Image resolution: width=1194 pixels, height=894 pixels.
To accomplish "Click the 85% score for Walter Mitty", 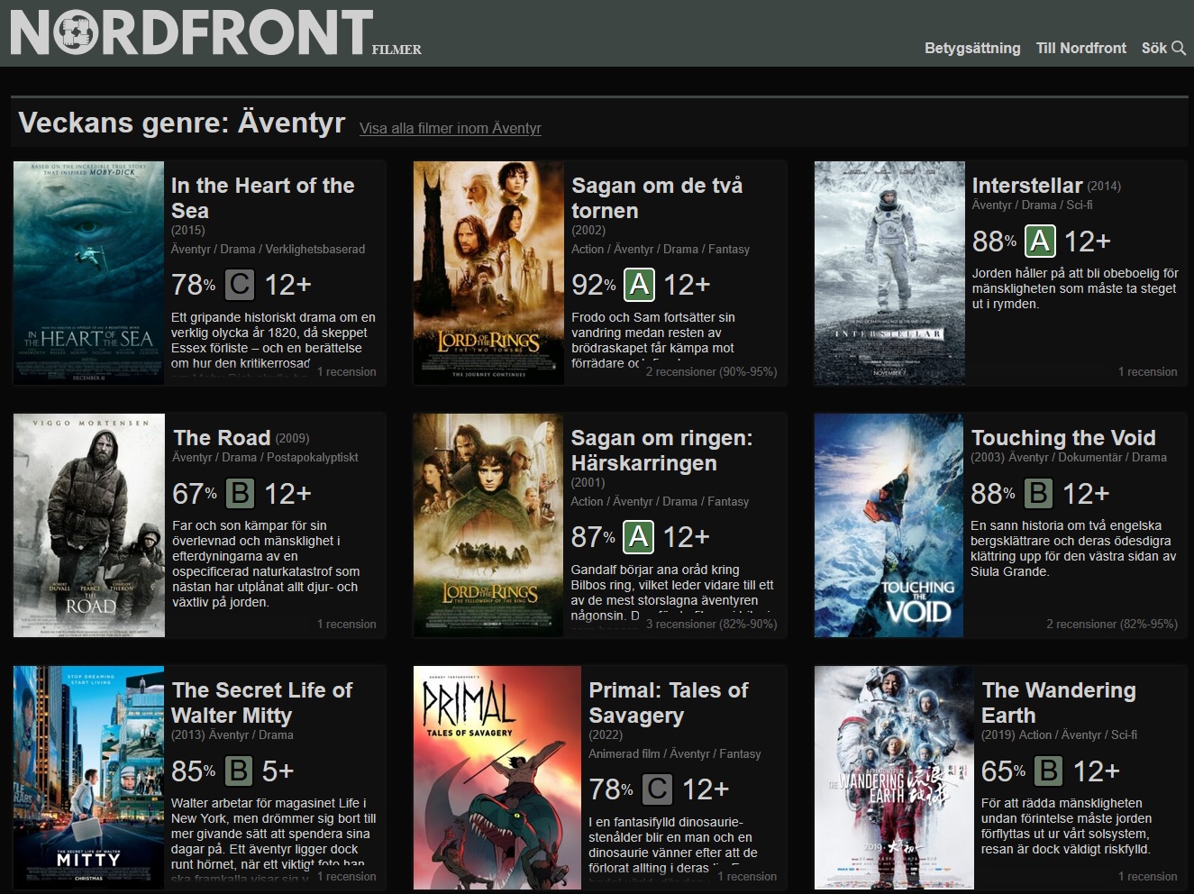I will [x=194, y=771].
